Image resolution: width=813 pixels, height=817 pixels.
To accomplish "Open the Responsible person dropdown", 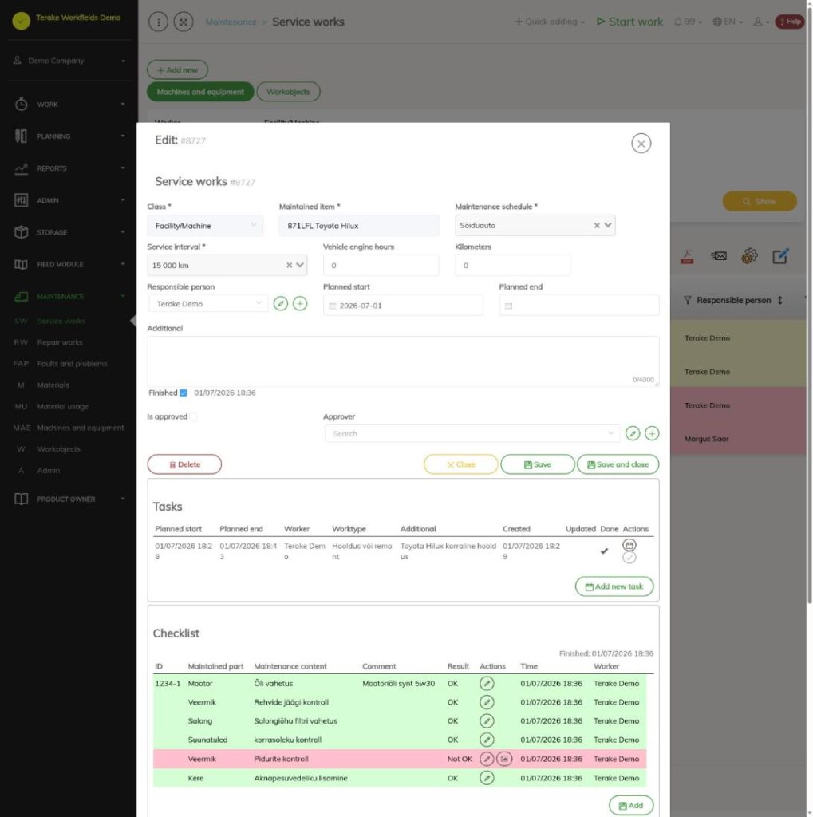I will pos(208,304).
